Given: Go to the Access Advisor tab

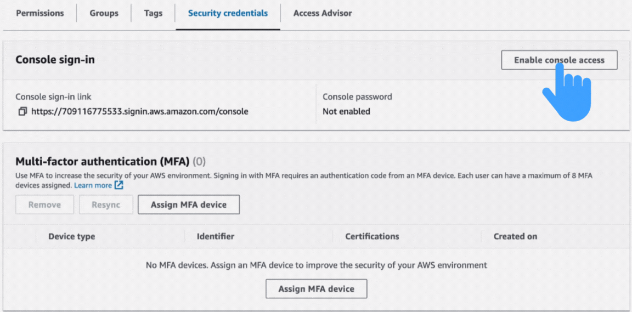Looking at the screenshot, I should 323,13.
